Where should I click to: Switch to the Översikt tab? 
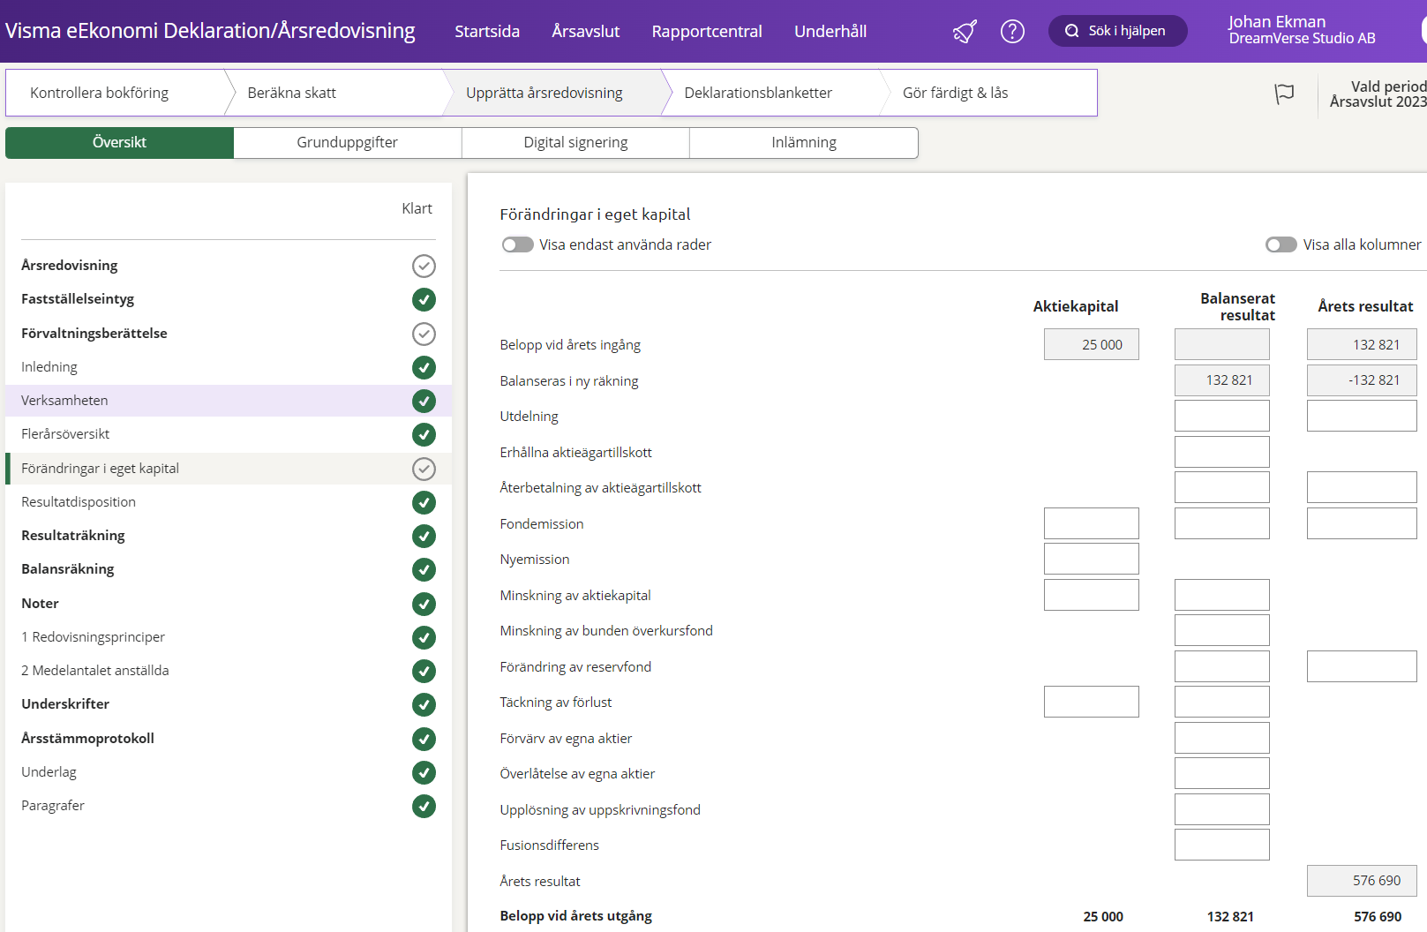[119, 143]
